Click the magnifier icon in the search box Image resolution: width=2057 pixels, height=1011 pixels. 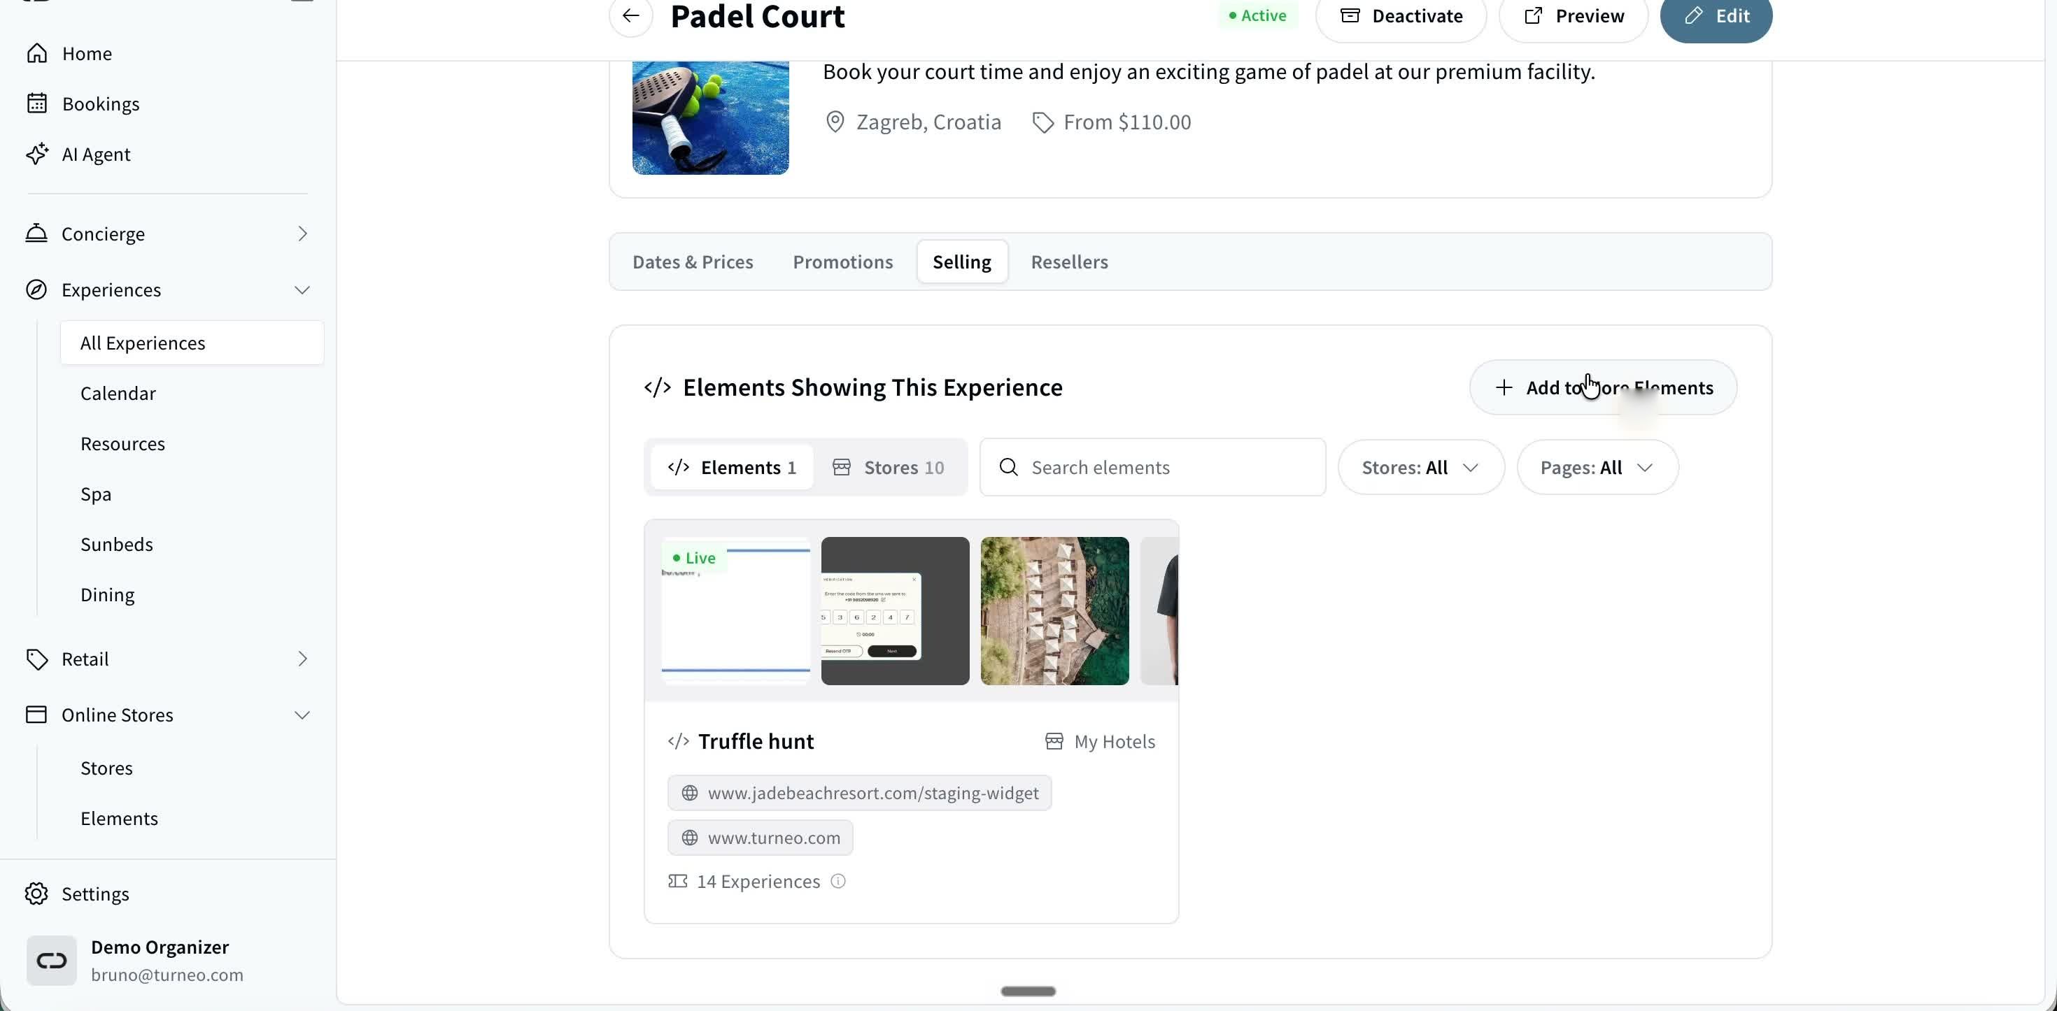tap(1008, 467)
